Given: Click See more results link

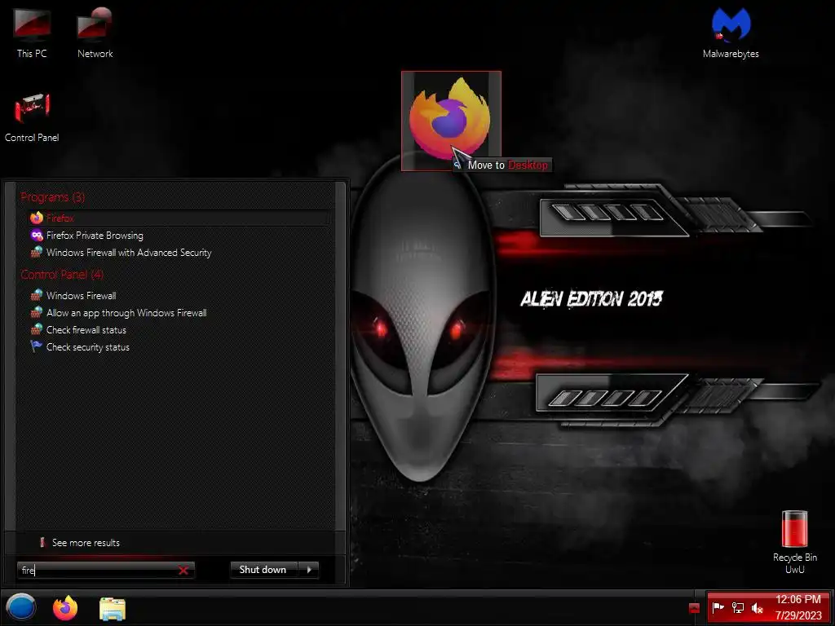Looking at the screenshot, I should tap(86, 542).
